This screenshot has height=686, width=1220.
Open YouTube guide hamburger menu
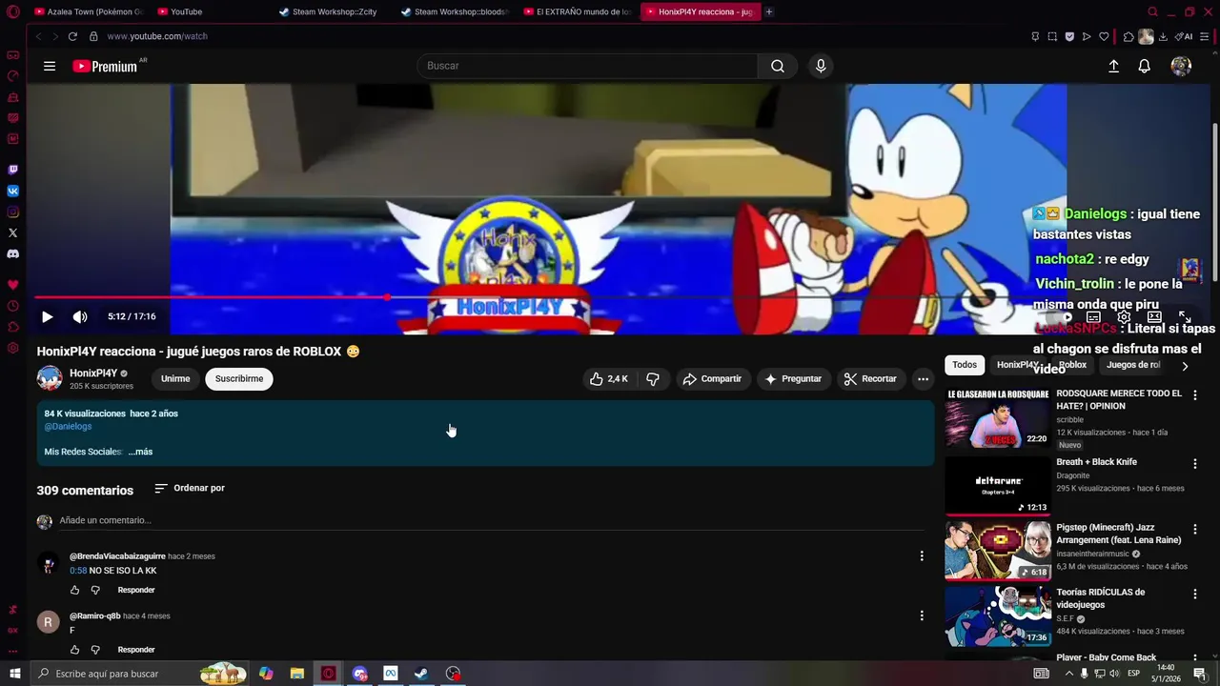50,66
